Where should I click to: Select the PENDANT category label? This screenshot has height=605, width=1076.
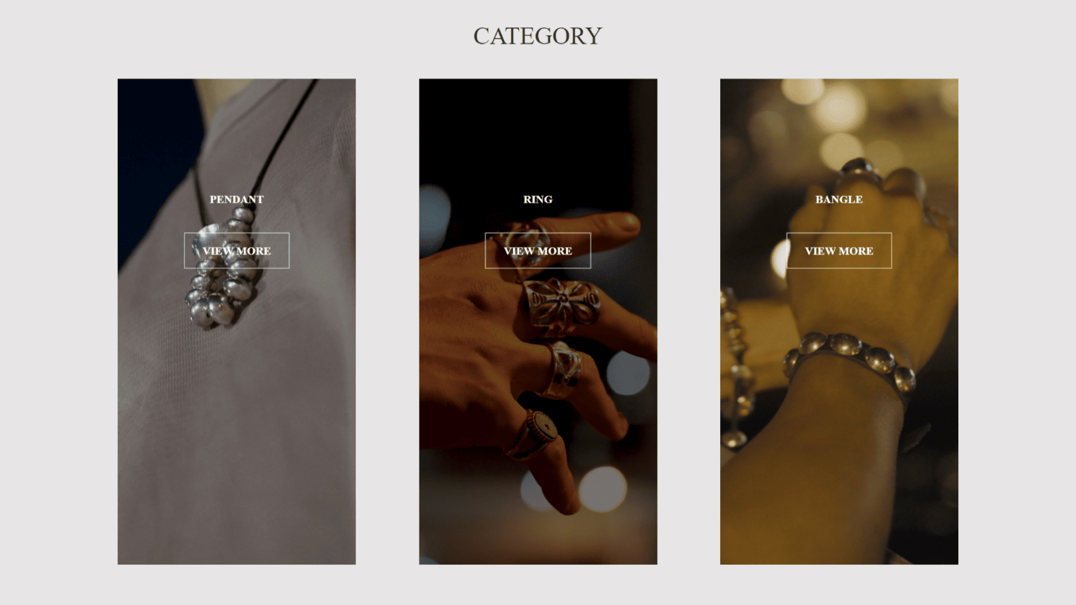[236, 199]
